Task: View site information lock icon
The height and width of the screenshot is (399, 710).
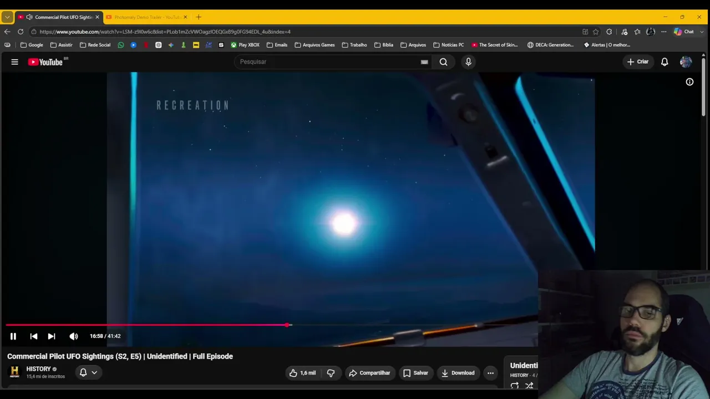Action: pyautogui.click(x=34, y=32)
